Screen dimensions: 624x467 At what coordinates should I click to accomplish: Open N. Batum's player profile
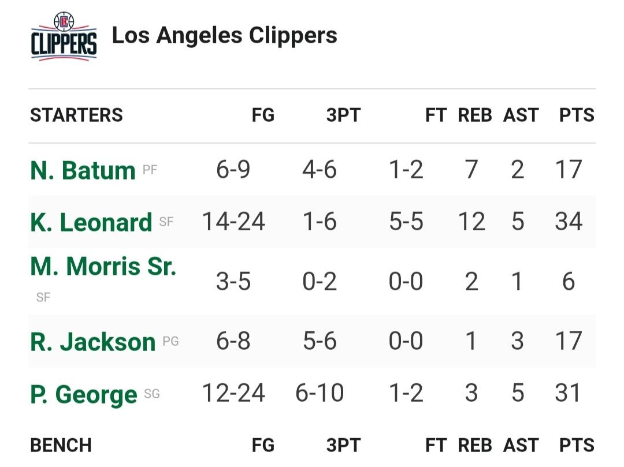pos(83,170)
